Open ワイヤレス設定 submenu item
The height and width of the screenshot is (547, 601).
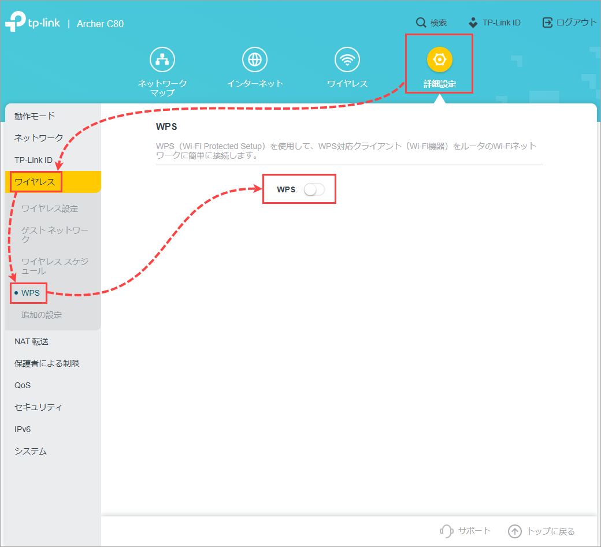(50, 209)
